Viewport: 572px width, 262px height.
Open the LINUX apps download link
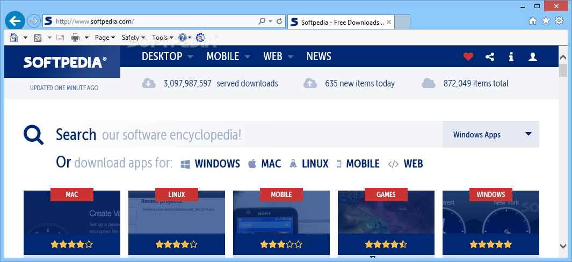point(309,163)
